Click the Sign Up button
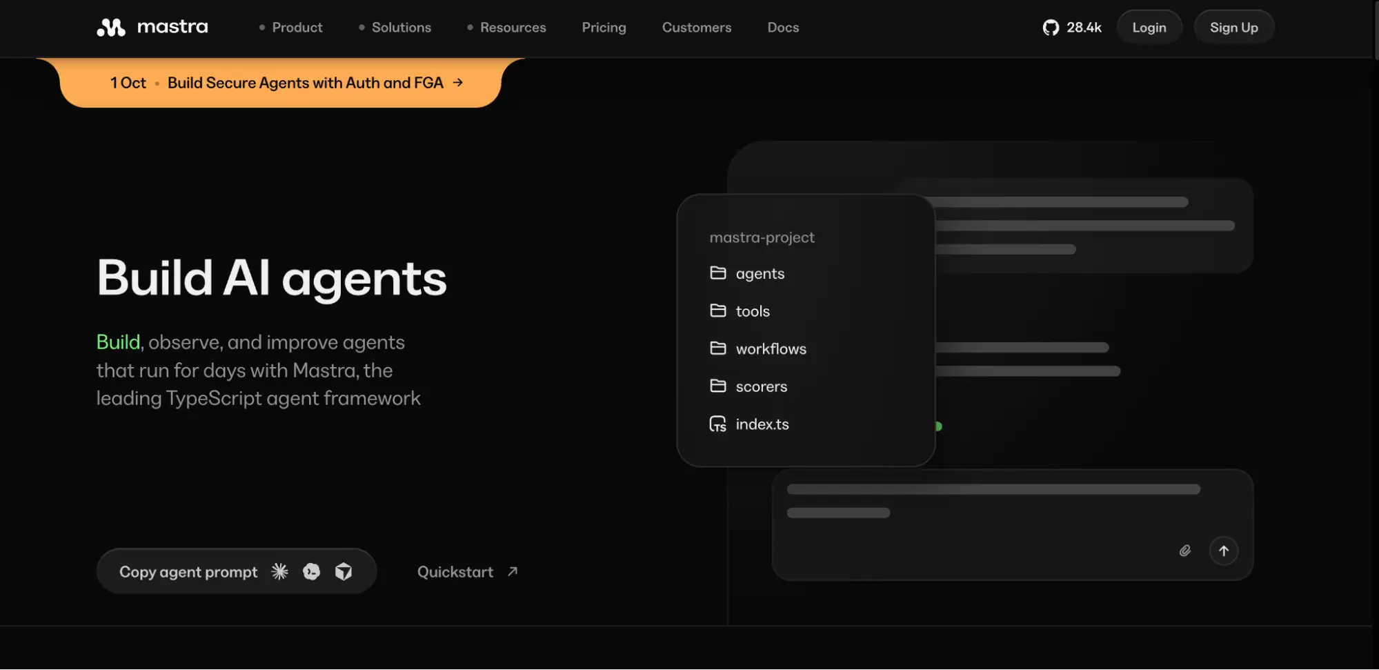The image size is (1379, 670). click(x=1234, y=28)
